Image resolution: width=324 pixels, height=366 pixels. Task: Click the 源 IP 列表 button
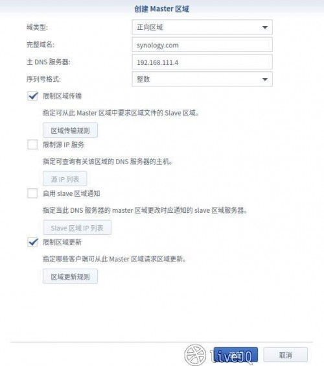coord(65,179)
